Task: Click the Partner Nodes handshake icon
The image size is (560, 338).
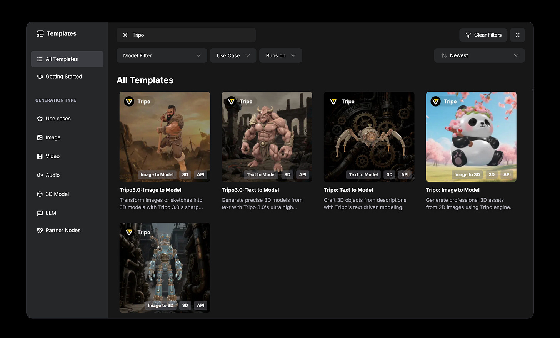Action: pyautogui.click(x=40, y=230)
